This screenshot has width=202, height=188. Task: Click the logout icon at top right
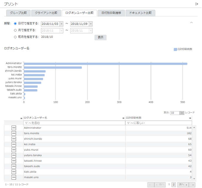[197, 4]
